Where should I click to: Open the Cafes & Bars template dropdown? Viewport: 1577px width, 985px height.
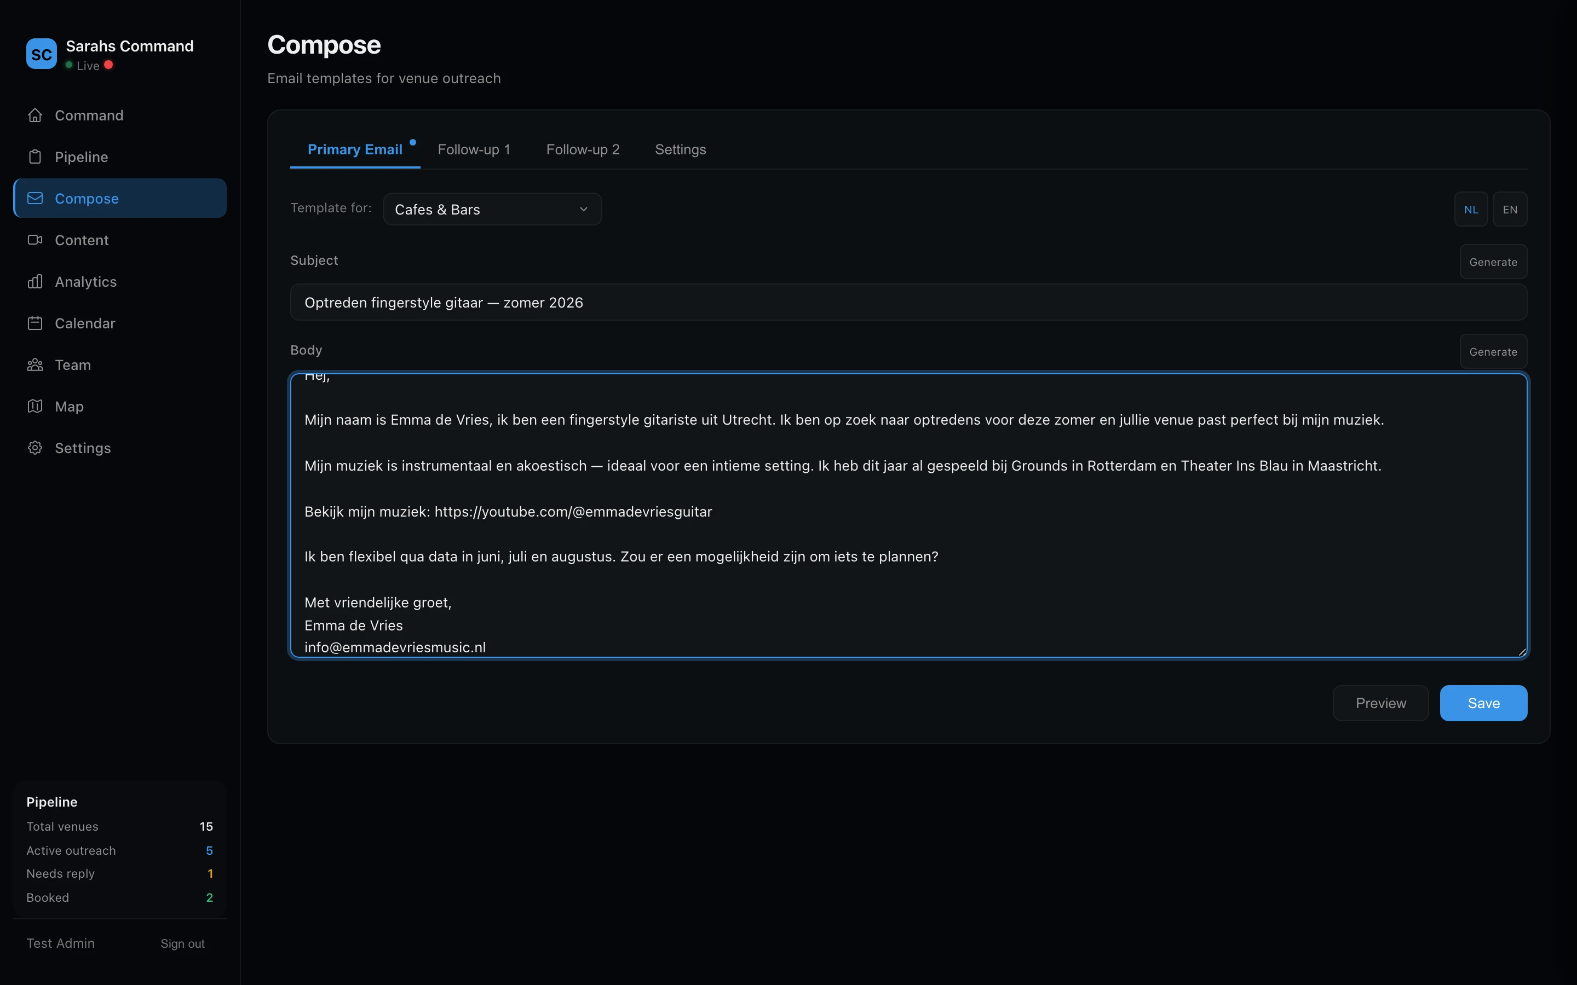491,209
